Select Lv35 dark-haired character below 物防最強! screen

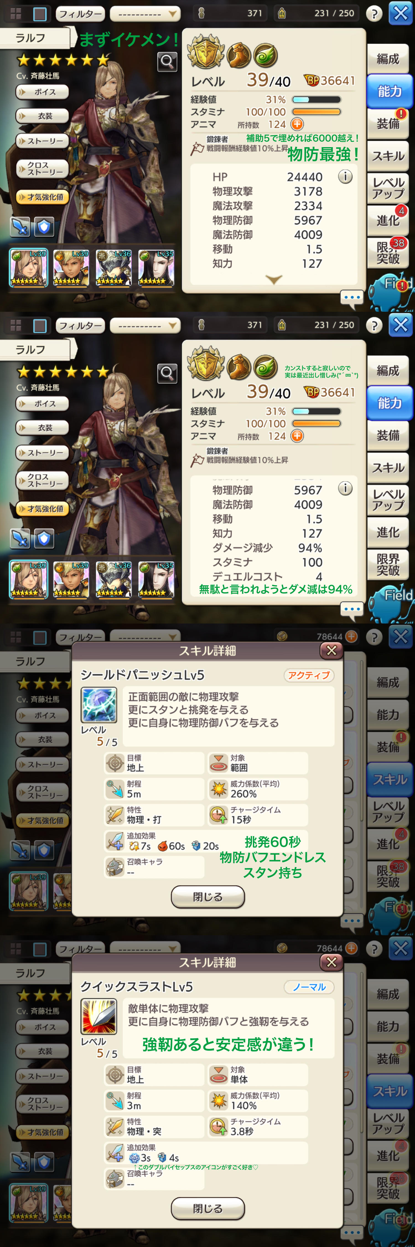155,268
